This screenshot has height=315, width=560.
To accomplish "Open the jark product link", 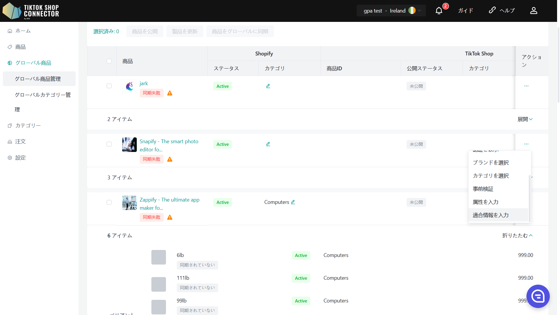I will point(144,83).
